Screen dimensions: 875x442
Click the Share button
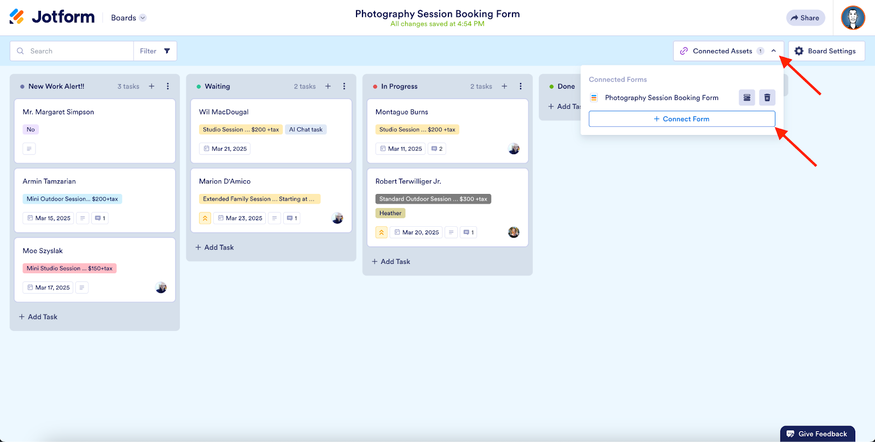[x=805, y=17]
